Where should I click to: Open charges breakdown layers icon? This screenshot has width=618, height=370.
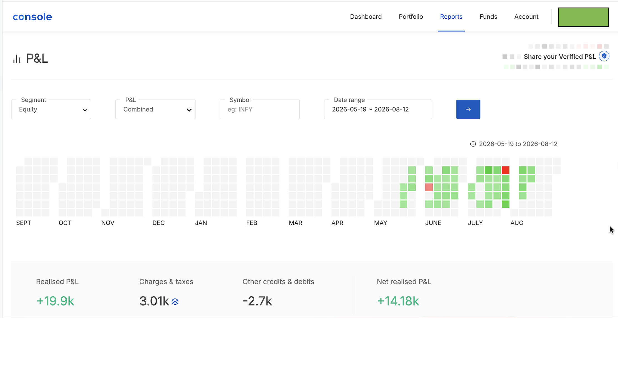pyautogui.click(x=175, y=302)
